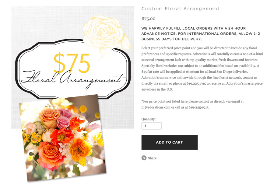Click phone number 619.225.1915 in description
Screen dimensions: 274x185
tap(196, 83)
